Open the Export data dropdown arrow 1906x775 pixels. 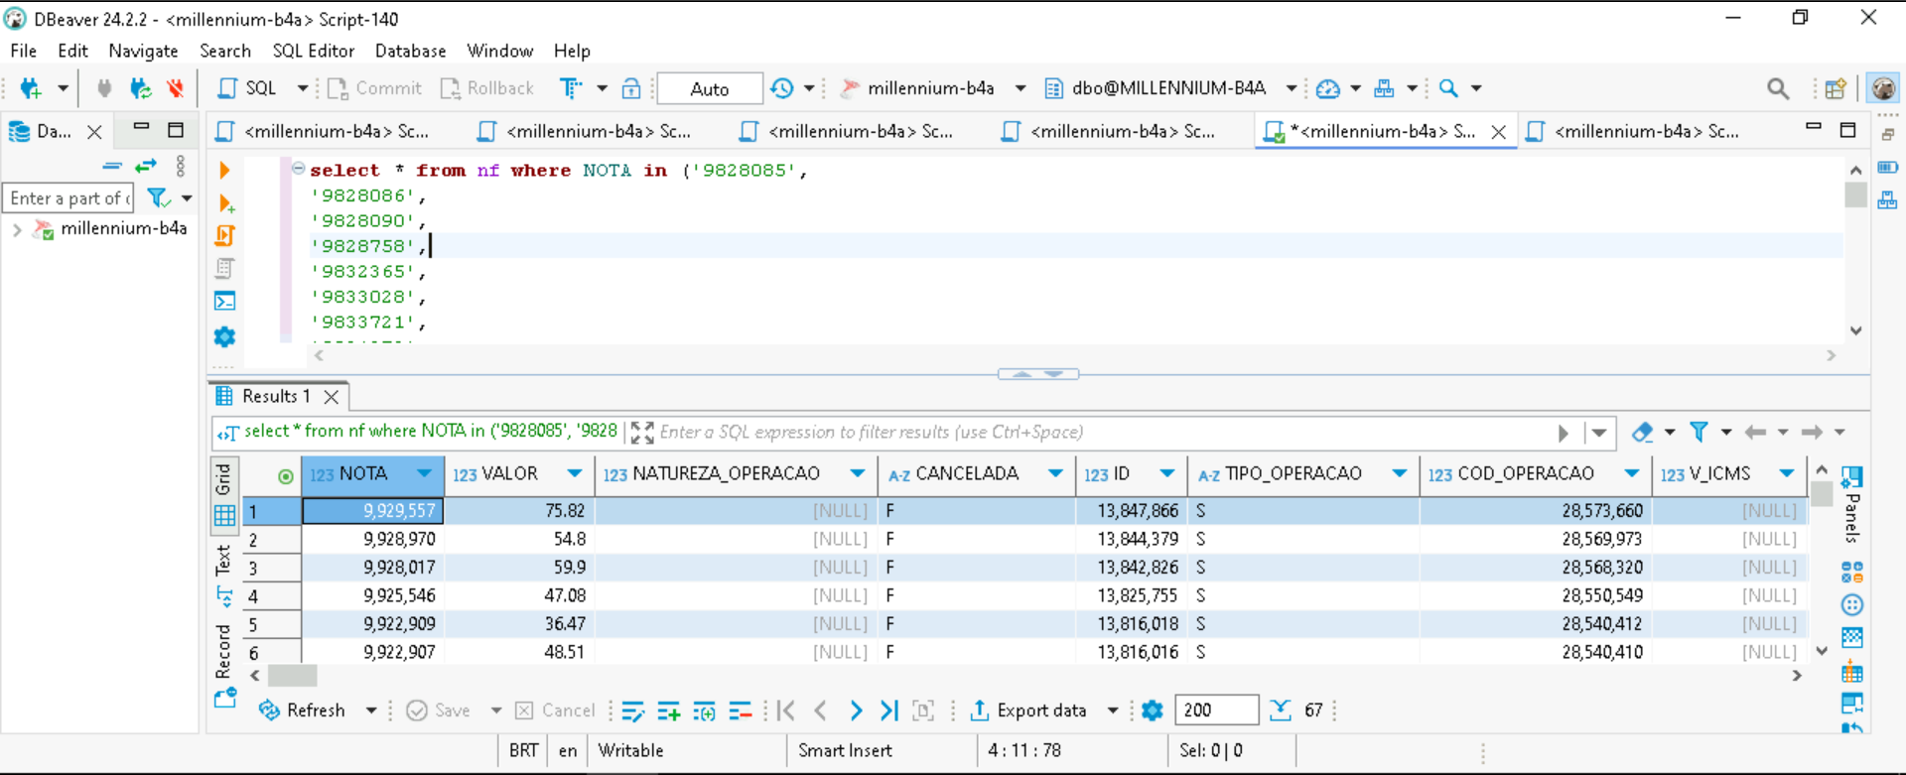click(1113, 710)
